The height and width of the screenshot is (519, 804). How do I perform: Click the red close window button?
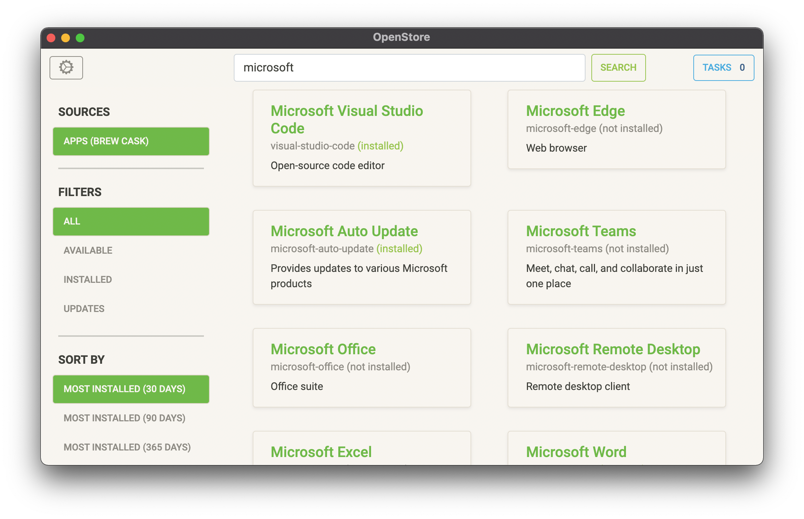(x=51, y=38)
